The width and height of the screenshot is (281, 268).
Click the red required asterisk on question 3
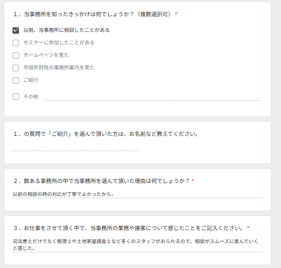248,227
